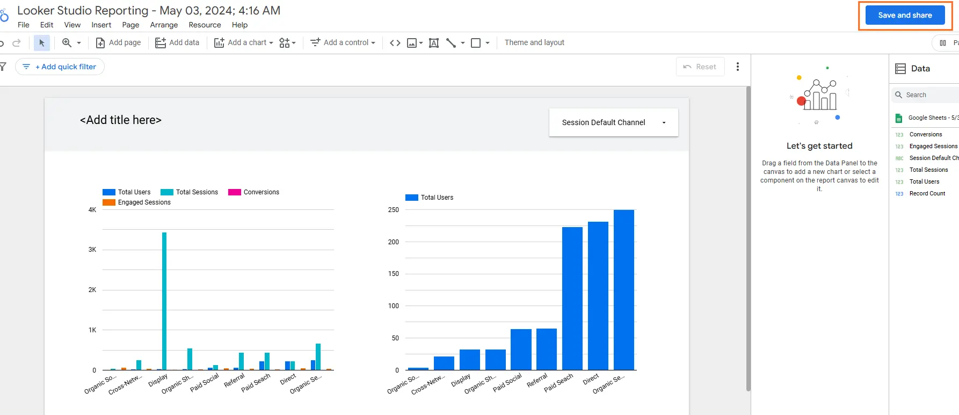The image size is (959, 415).
Task: Open the three-dot more options menu
Action: tap(738, 67)
